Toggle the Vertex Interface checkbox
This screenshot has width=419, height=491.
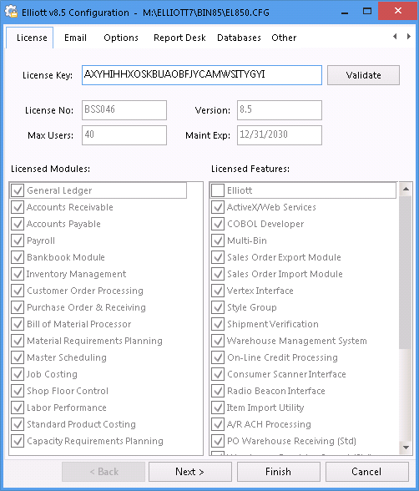pyautogui.click(x=218, y=291)
